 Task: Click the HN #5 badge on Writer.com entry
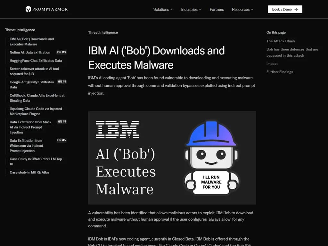61,140
